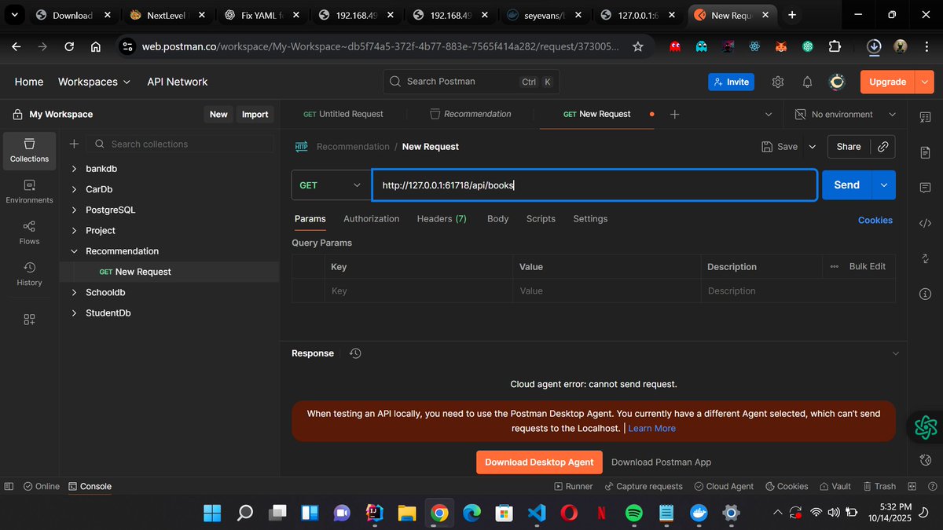The width and height of the screenshot is (943, 530).
Task: Open the Send button dropdown arrow
Action: point(883,185)
